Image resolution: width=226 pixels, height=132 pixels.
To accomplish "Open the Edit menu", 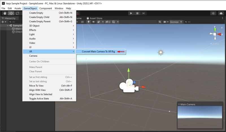I will pyautogui.click(x=10, y=8).
